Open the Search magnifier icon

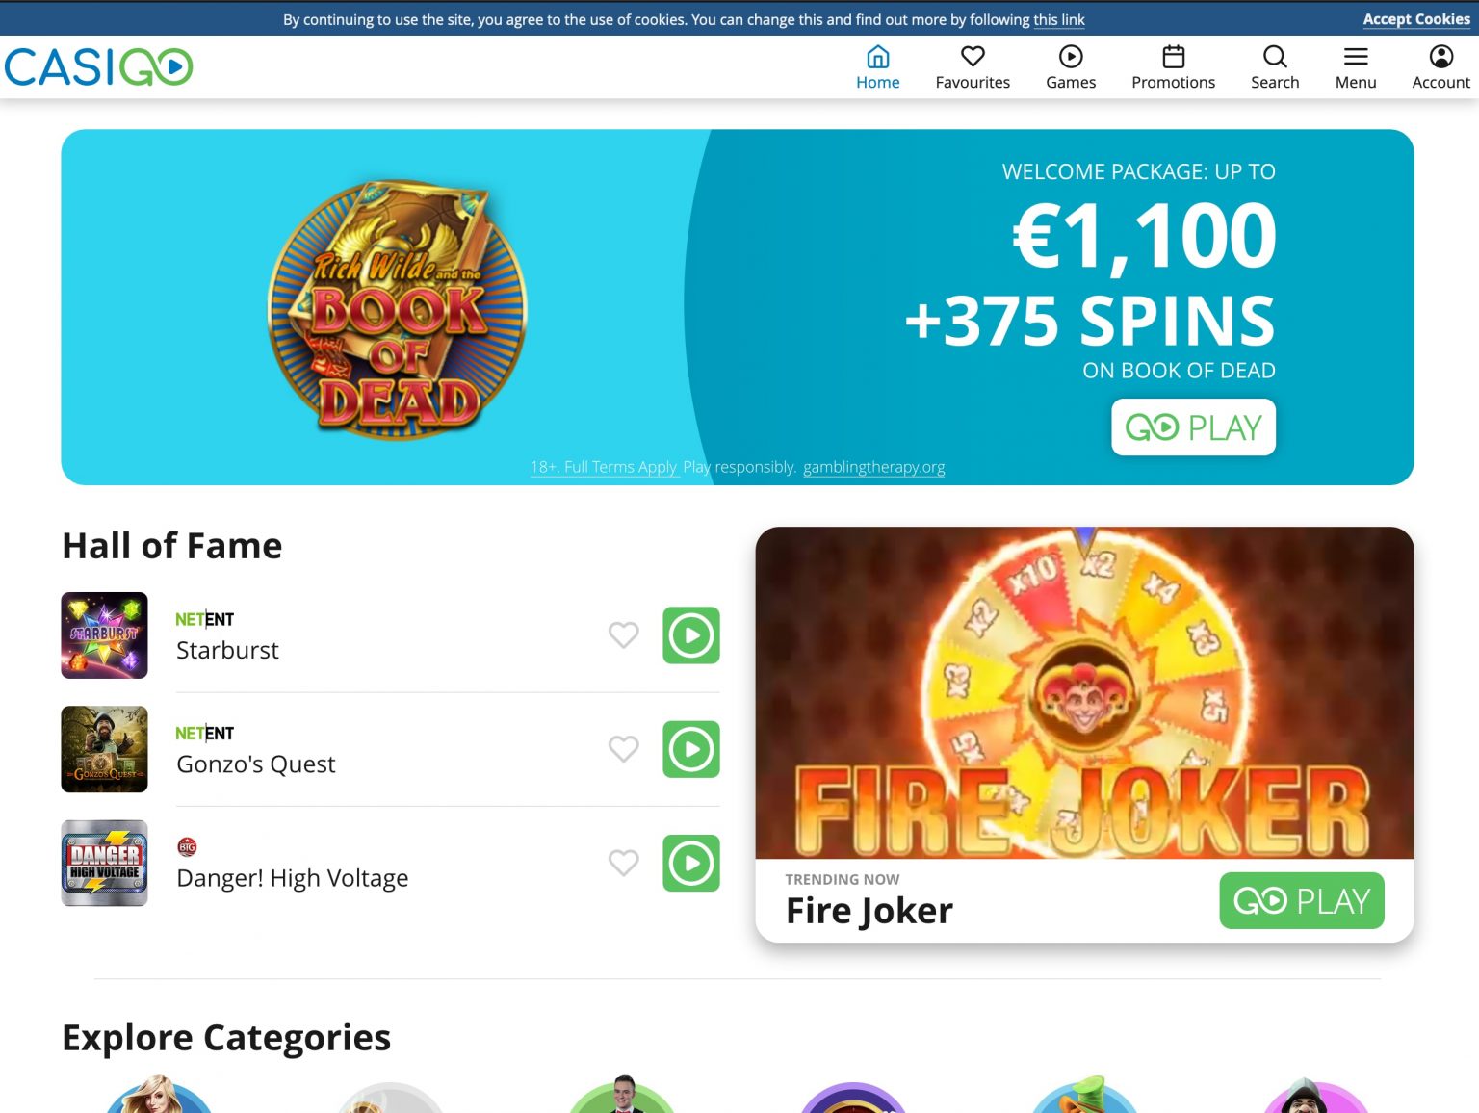(1275, 57)
